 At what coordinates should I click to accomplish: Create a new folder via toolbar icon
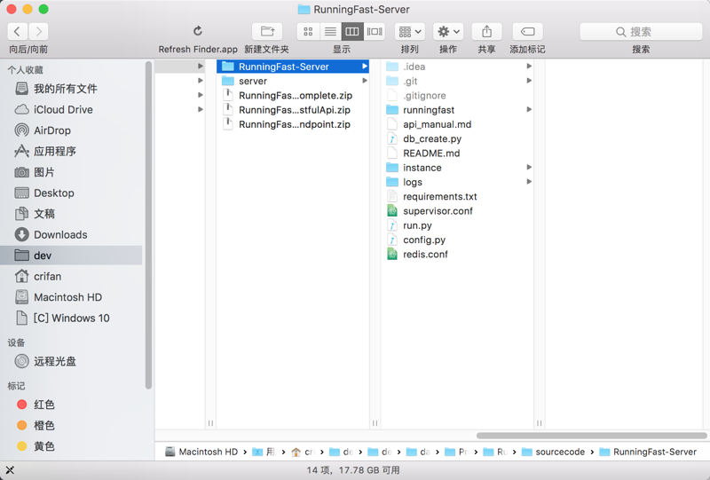(267, 31)
